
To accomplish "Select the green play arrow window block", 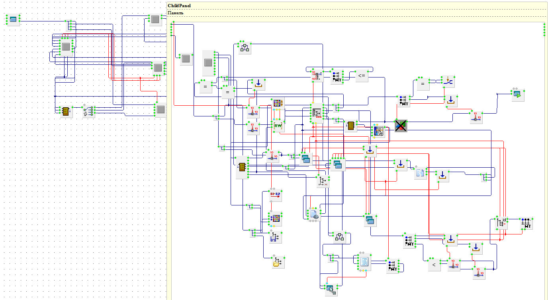I will [x=518, y=95].
